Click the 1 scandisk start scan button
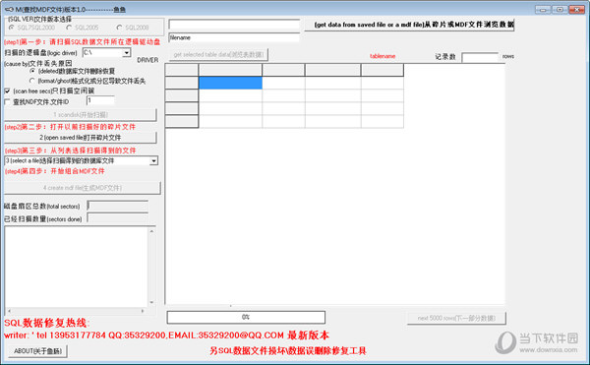 pyautogui.click(x=81, y=115)
